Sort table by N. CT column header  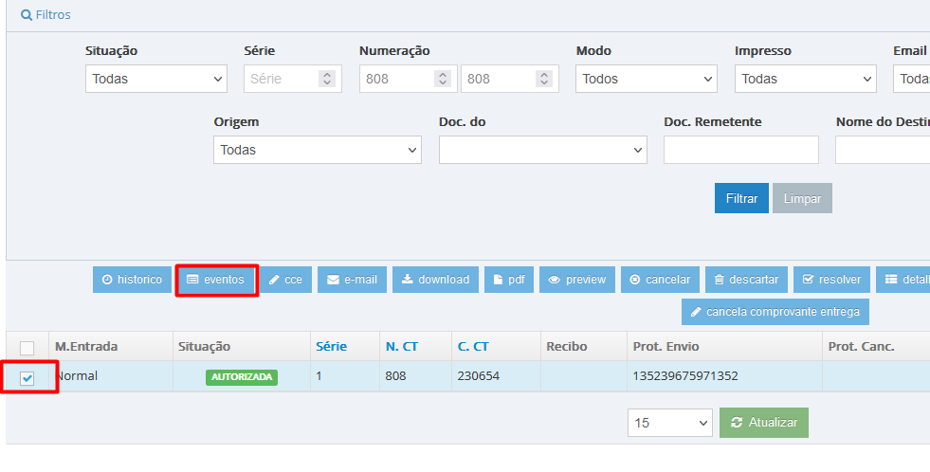[401, 347]
